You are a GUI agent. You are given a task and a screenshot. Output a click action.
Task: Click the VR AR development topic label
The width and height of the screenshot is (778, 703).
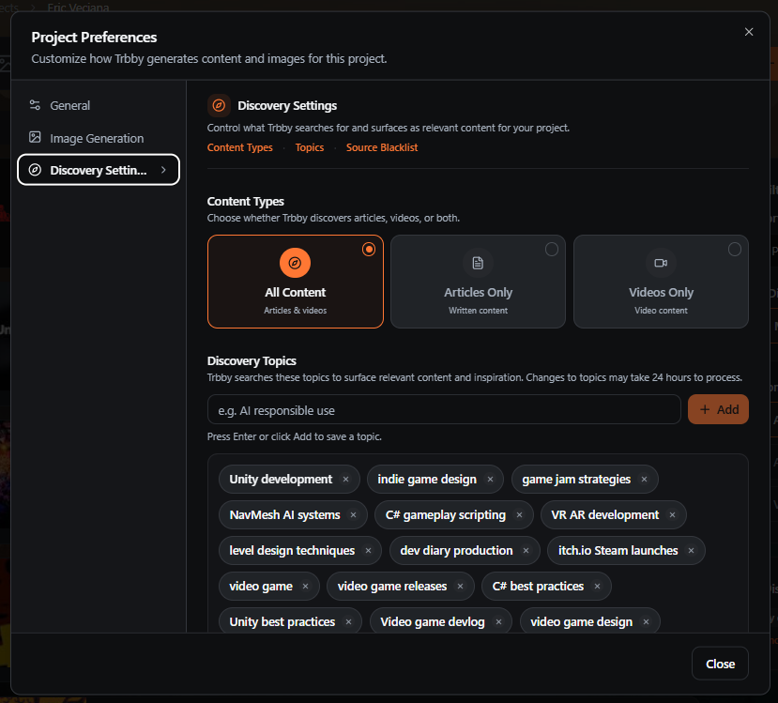point(604,515)
